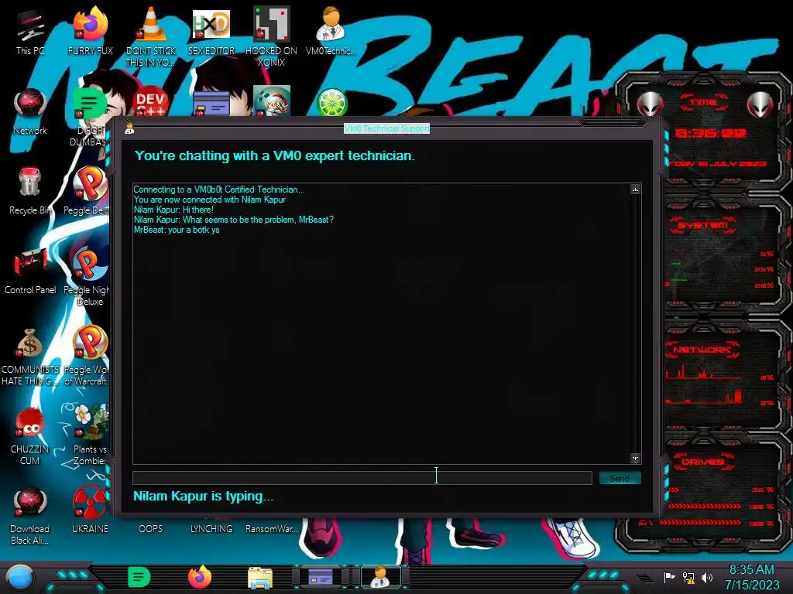Open the OOPS desktop shortcut

tap(151, 528)
